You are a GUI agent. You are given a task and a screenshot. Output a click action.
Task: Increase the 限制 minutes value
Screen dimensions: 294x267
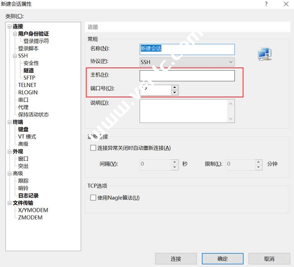pos(259,162)
